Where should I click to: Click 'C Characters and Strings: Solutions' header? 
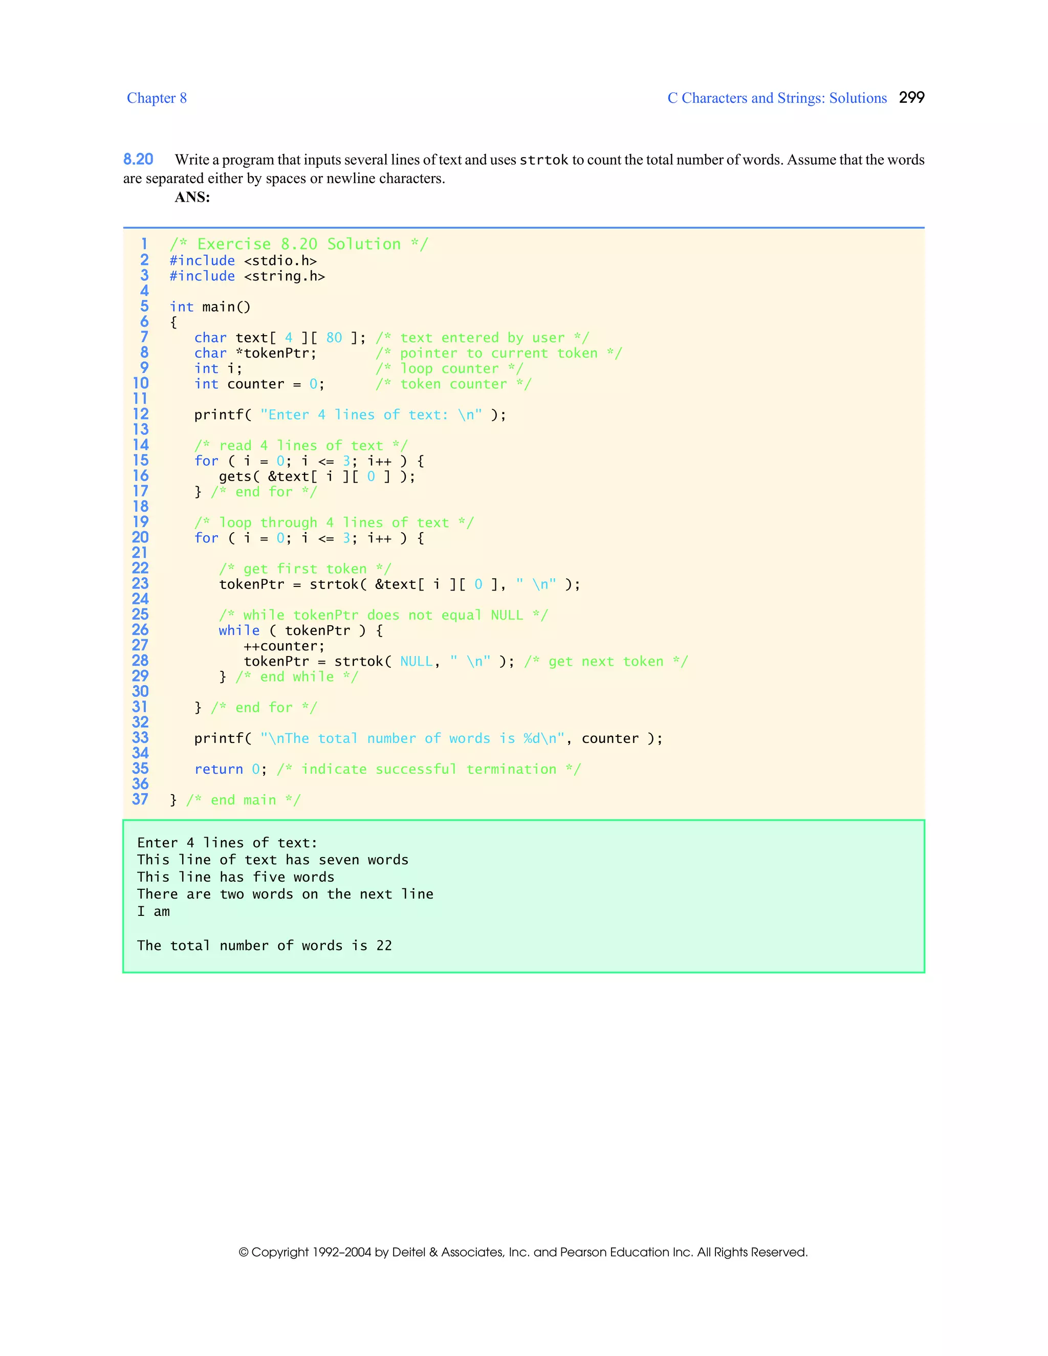[x=776, y=98]
